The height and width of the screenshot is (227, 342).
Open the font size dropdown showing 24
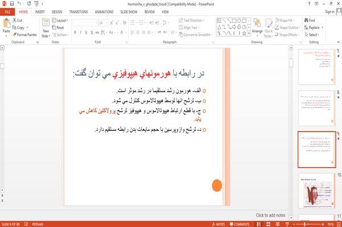pyautogui.click(x=103, y=23)
